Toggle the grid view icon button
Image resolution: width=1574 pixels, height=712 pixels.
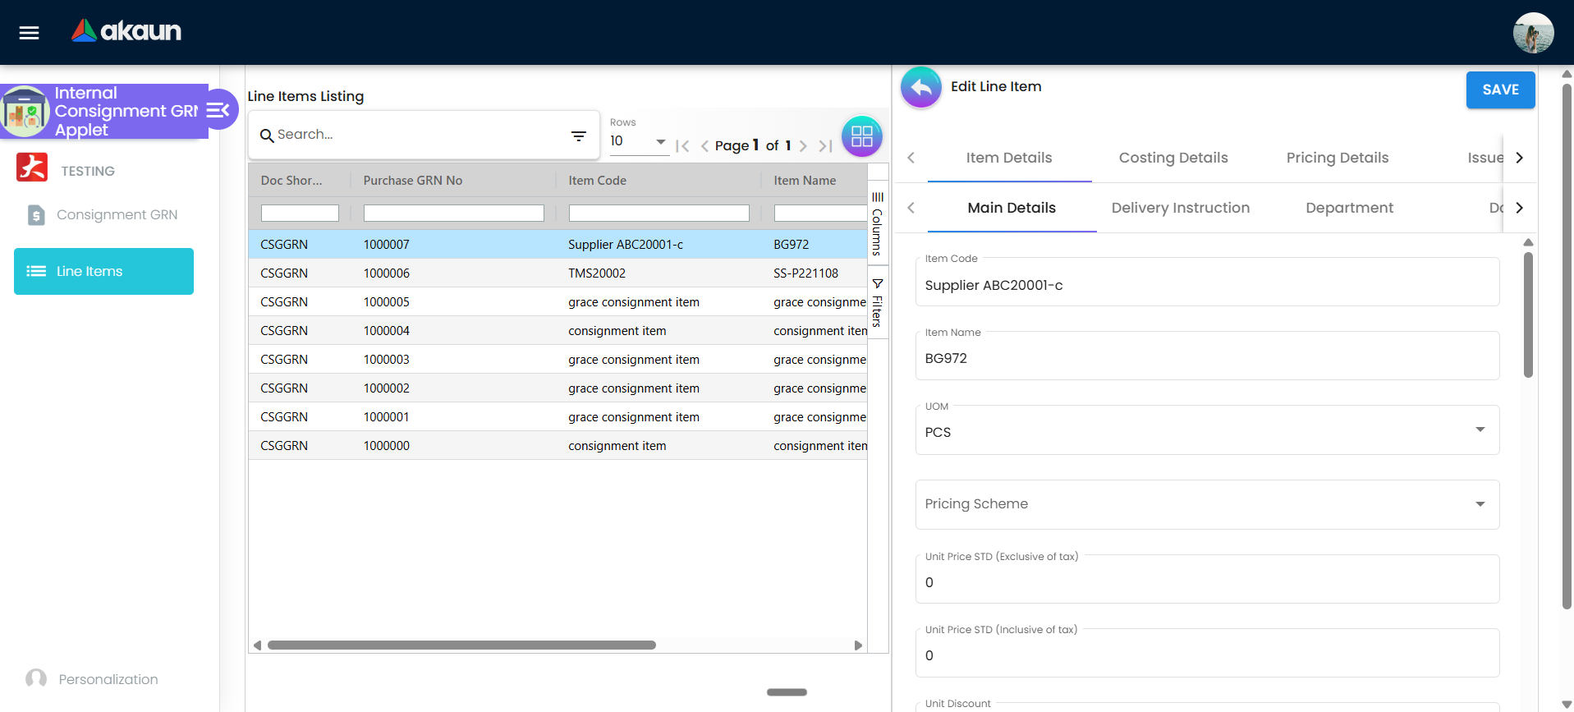(861, 136)
